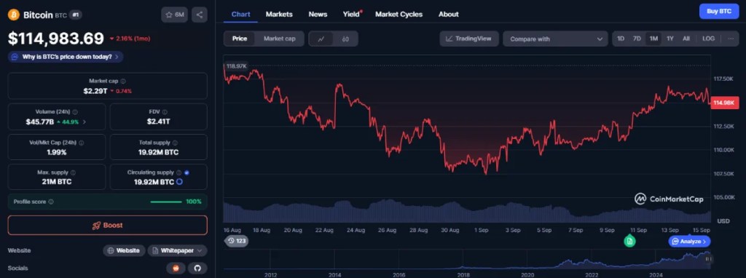Click the $114,983.69 price text
This screenshot has height=278, width=746.
(55, 39)
